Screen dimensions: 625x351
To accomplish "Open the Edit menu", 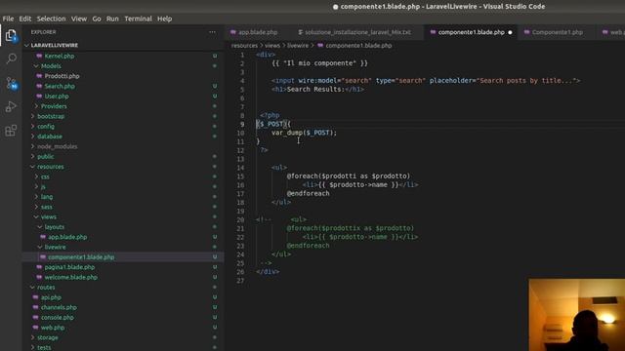I will [25, 19].
